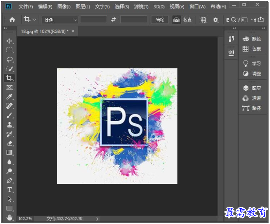Open the Properties panel icon
270x224 pixels.
[x=231, y=53]
